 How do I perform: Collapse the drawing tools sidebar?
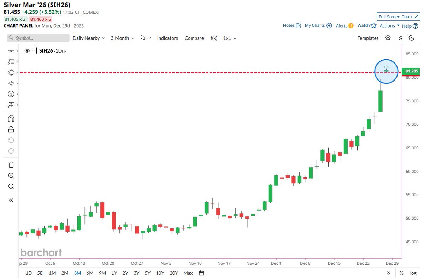pyautogui.click(x=11, y=200)
